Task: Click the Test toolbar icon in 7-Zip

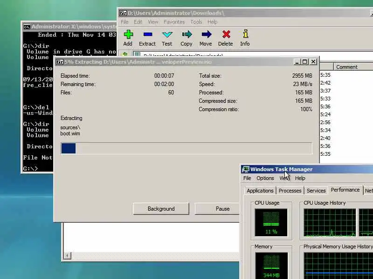Action: [167, 34]
